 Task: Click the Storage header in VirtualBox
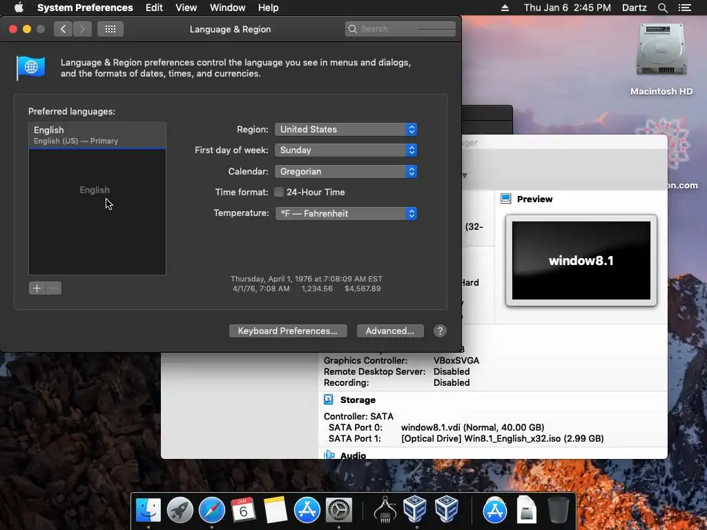point(358,400)
